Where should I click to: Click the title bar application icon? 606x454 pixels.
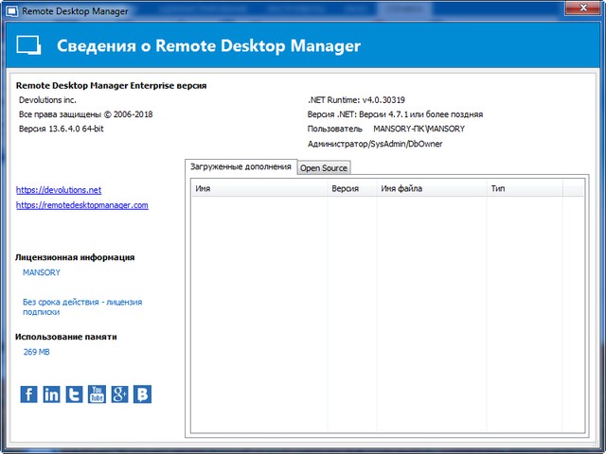[x=10, y=9]
